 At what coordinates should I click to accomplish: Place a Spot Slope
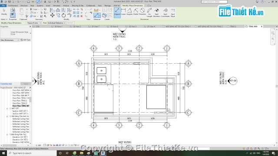pyautogui.click(x=173, y=13)
